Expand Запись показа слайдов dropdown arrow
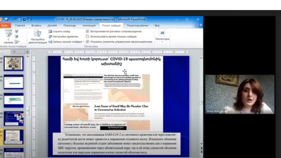This screenshot has width=281, height=158. coord(84,42)
